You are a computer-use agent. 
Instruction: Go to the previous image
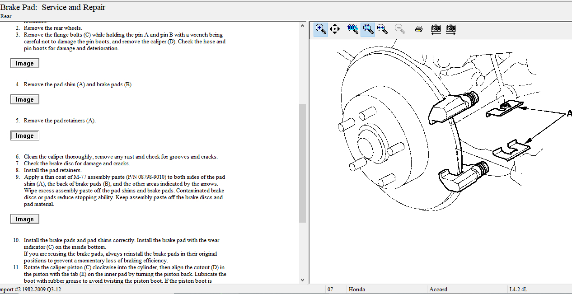436,29
